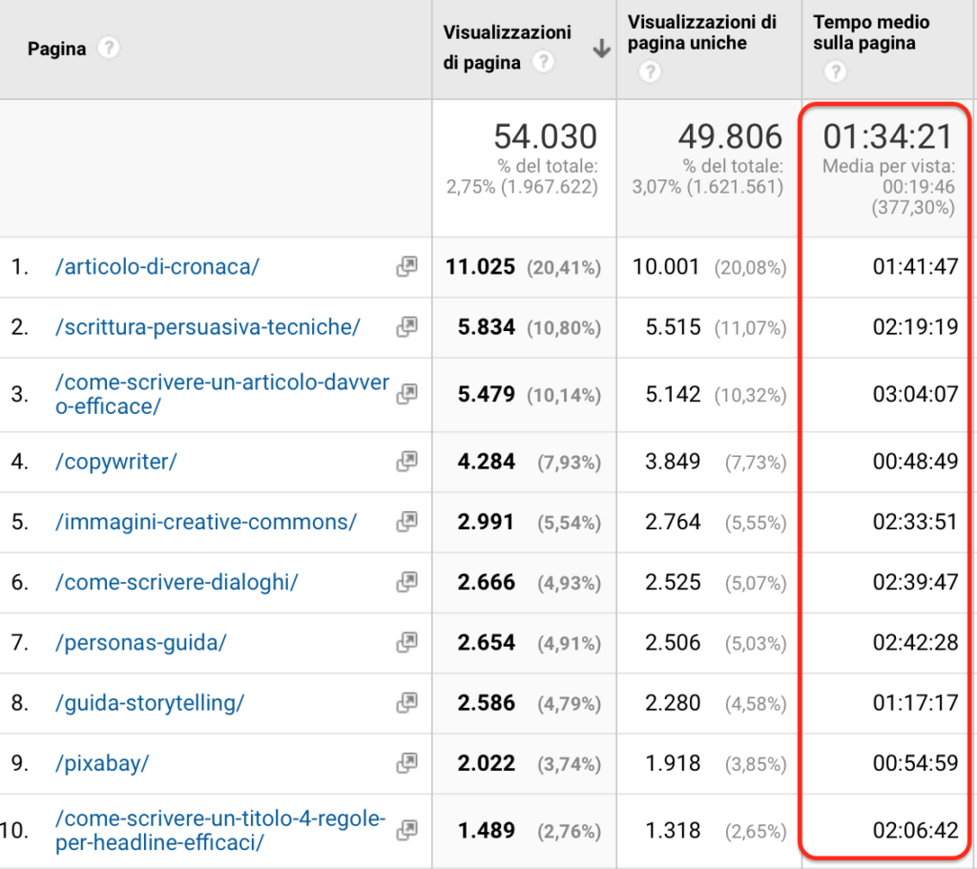Select the /personas-guida/ page link
The height and width of the screenshot is (869, 977).
point(141,642)
